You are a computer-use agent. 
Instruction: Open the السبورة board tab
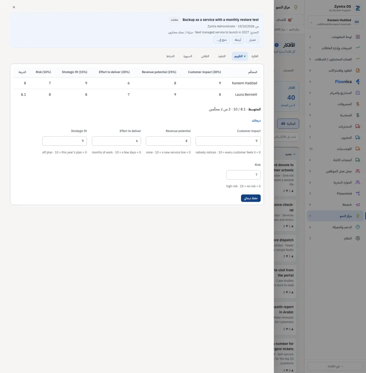(x=188, y=56)
